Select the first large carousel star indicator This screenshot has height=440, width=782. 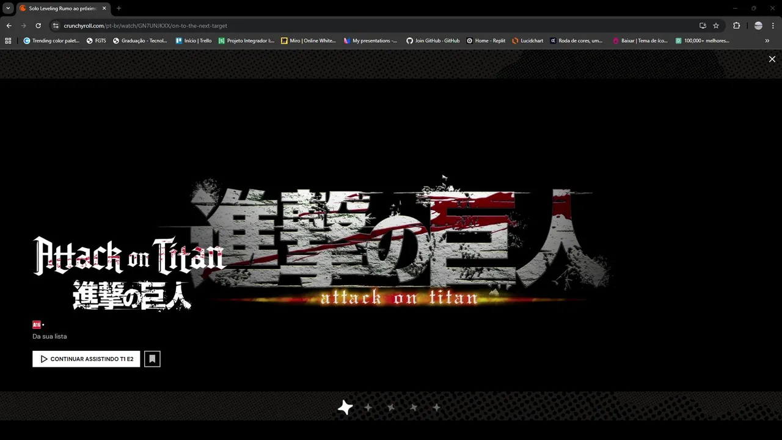(345, 407)
